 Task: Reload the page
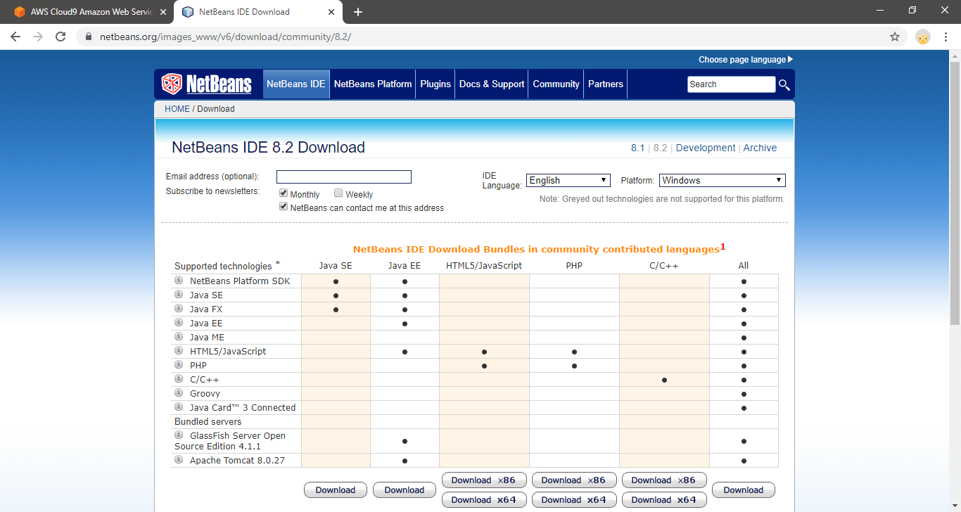(x=61, y=37)
